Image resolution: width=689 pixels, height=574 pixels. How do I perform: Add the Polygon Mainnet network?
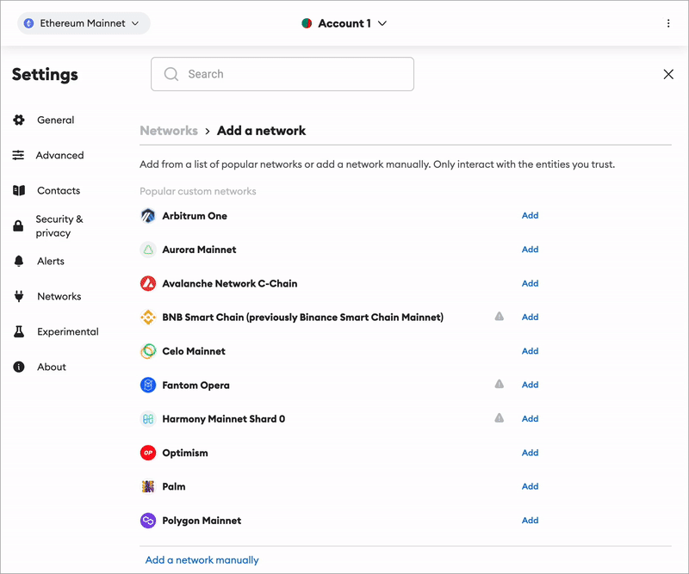(x=530, y=521)
